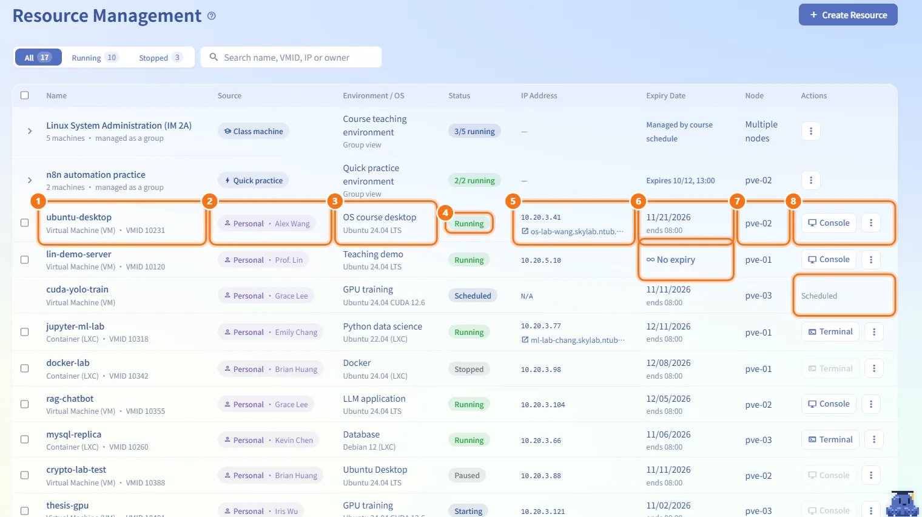Open the kebab menu for rag-chatbot
The image size is (922, 517).
[871, 404]
